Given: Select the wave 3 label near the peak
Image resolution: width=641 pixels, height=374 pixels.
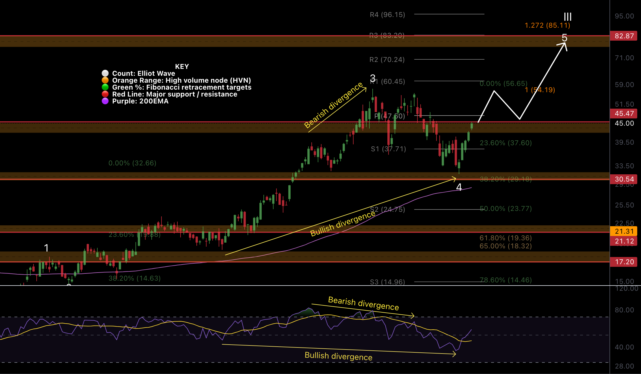Looking at the screenshot, I should [x=373, y=78].
